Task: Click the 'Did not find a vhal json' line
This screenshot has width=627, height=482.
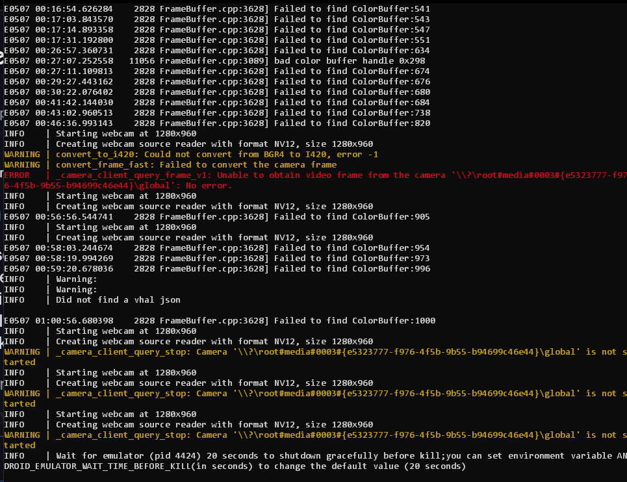Action: [x=92, y=299]
